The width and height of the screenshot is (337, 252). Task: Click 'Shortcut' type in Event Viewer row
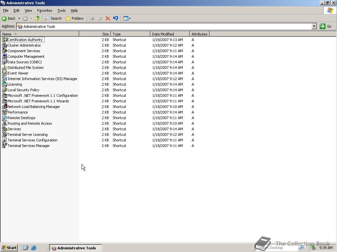point(119,73)
